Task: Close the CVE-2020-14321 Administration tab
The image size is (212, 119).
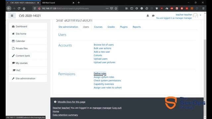Action: click(38, 3)
